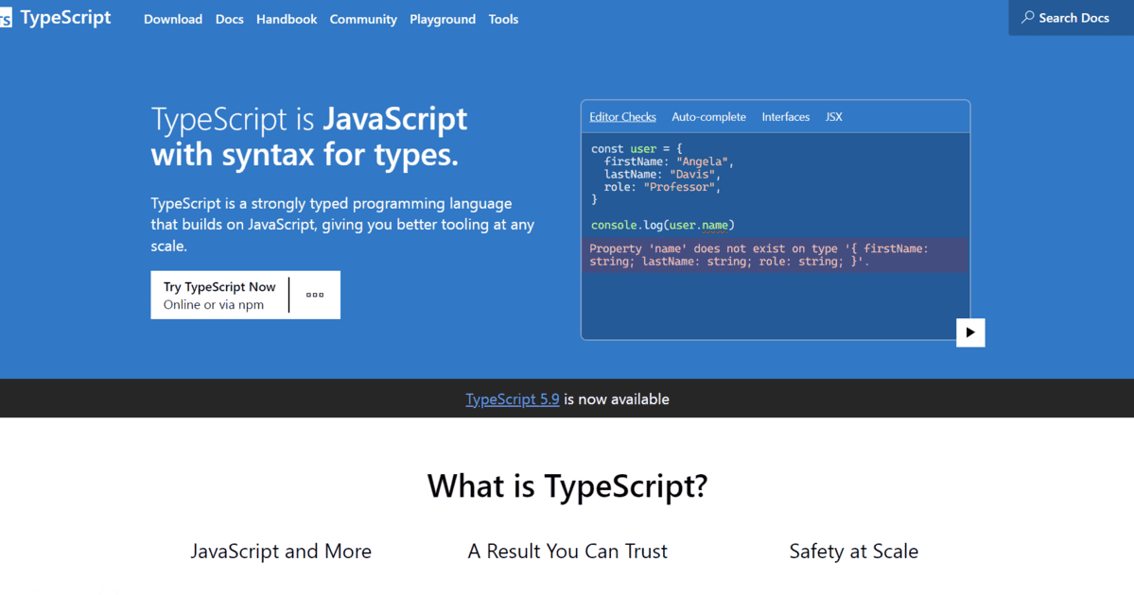1134x595 pixels.
Task: Click the "Safety at Scale" heading
Action: pyautogui.click(x=853, y=552)
